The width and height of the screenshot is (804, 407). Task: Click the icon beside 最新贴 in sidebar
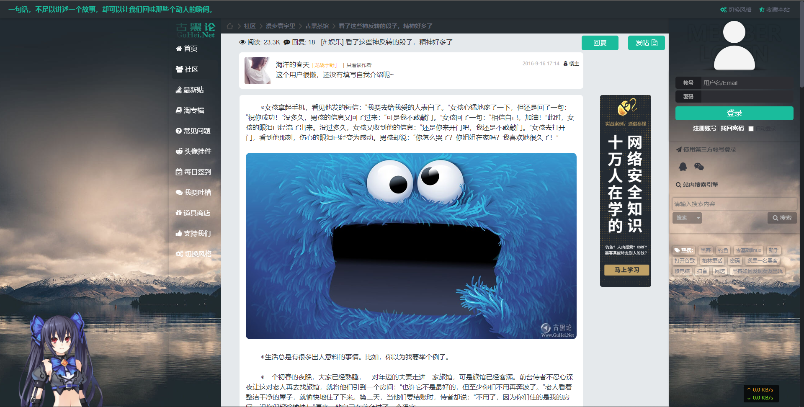click(179, 90)
